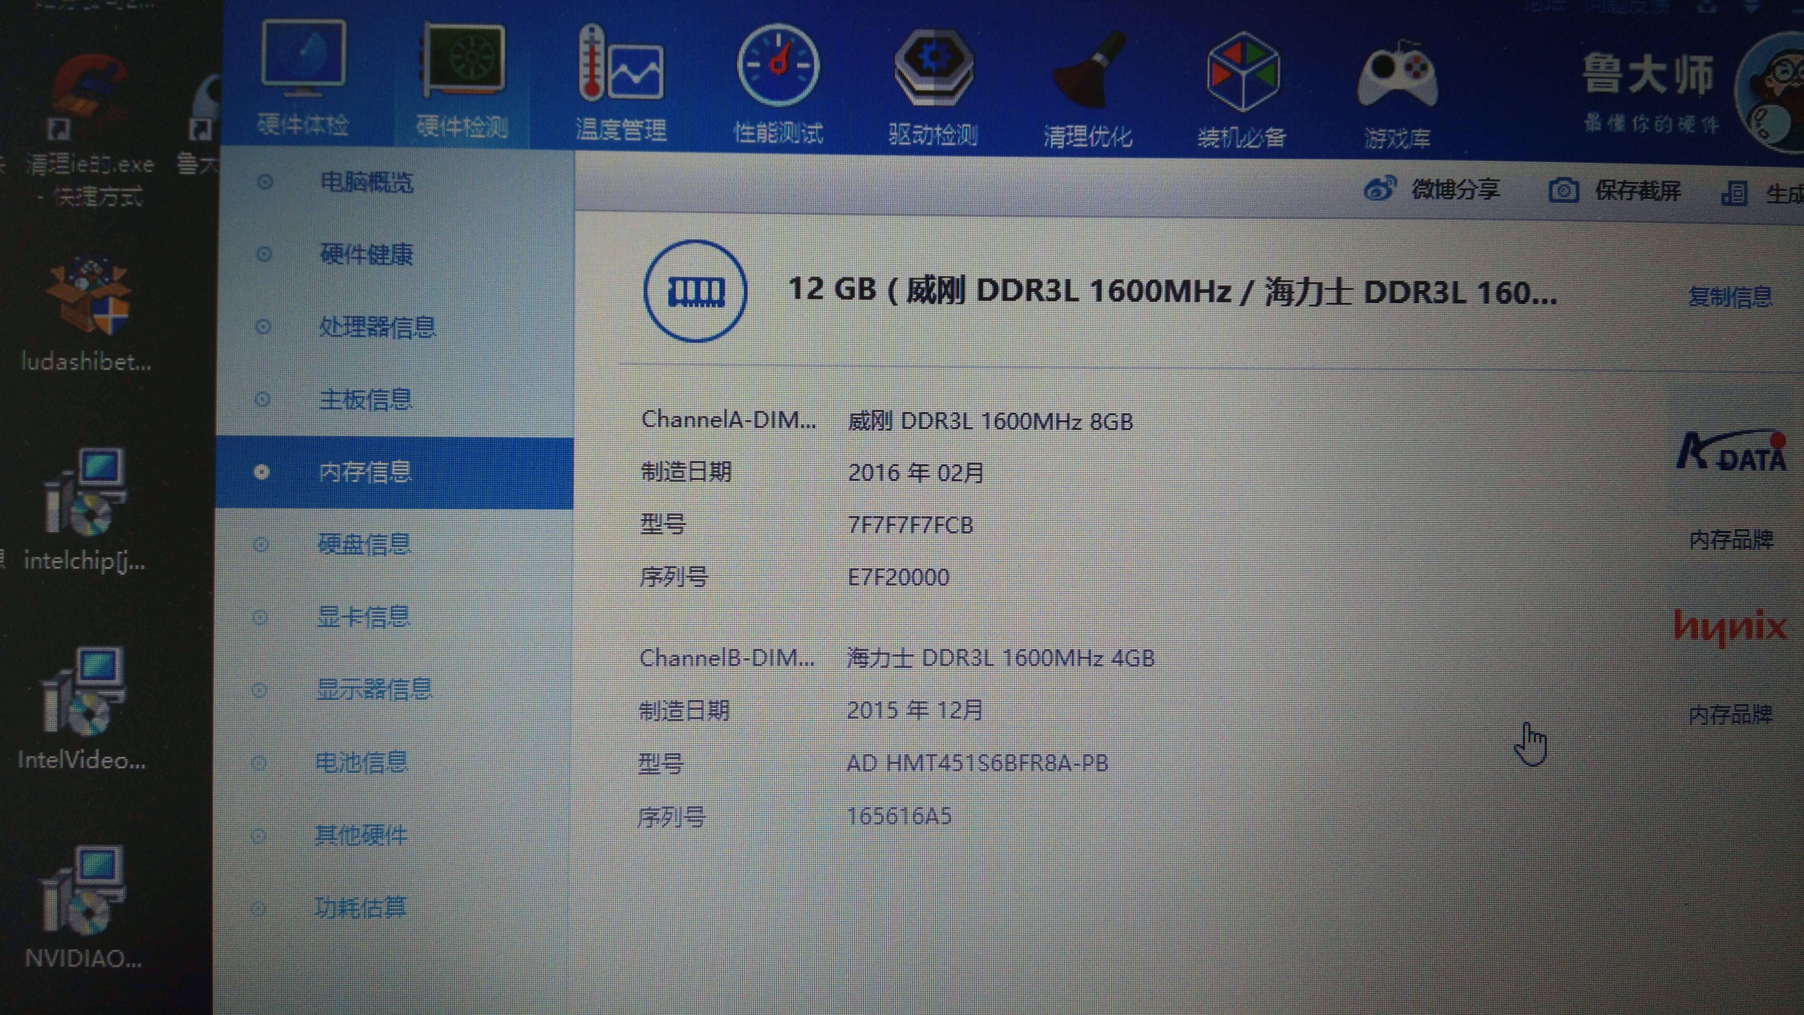This screenshot has height=1015, width=1804.
Task: Click the 复制信息 copy info link
Action: [x=1730, y=297]
